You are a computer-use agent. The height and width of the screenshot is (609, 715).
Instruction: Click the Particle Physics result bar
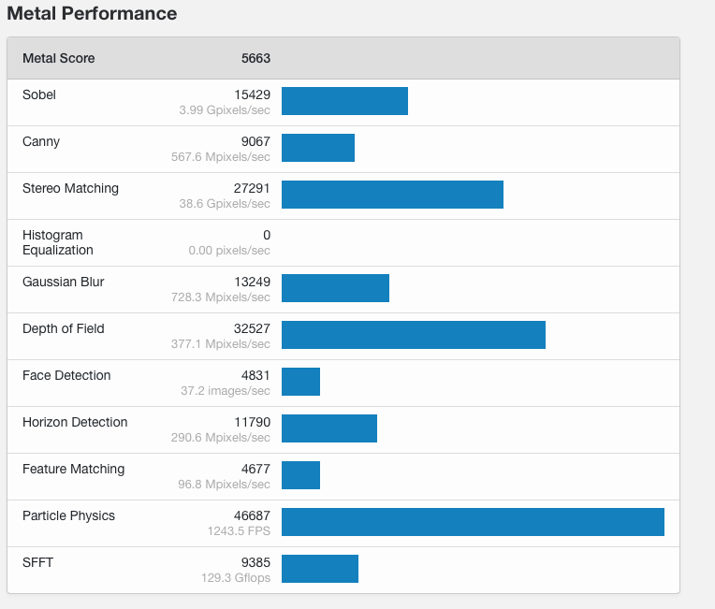(473, 522)
